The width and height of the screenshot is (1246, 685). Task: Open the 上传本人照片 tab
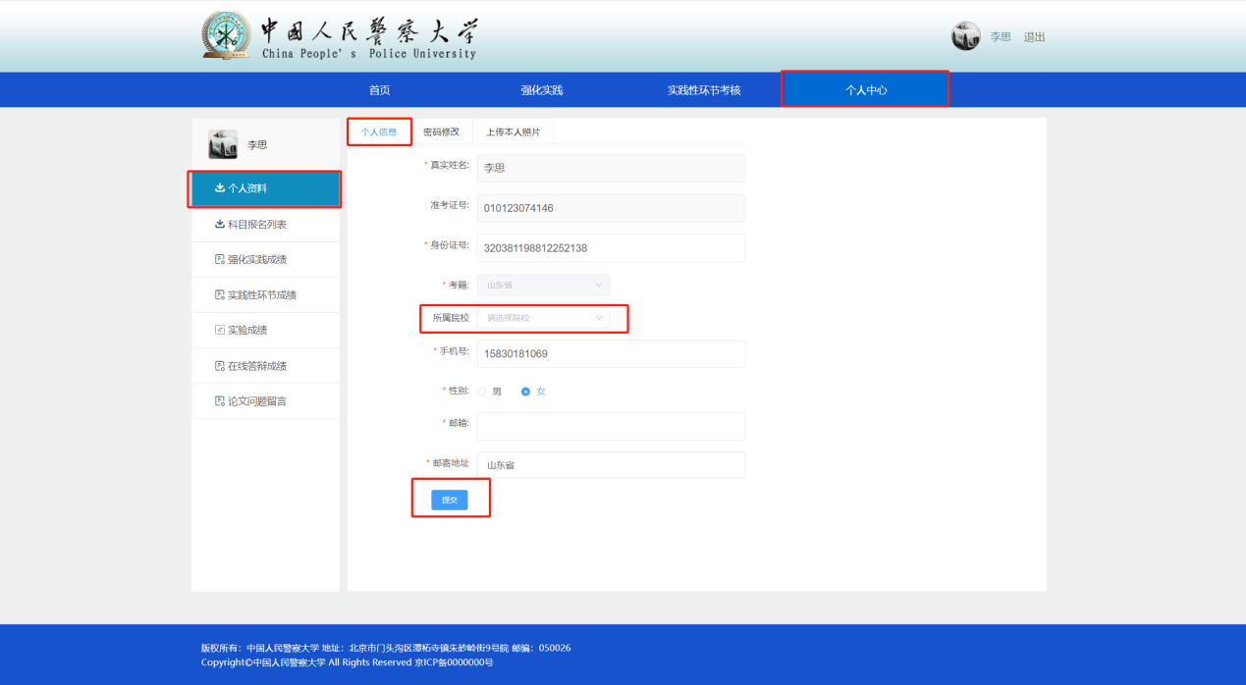pyautogui.click(x=513, y=132)
